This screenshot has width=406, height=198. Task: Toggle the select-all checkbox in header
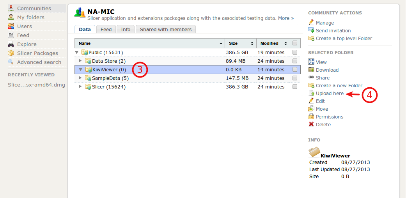(x=295, y=43)
